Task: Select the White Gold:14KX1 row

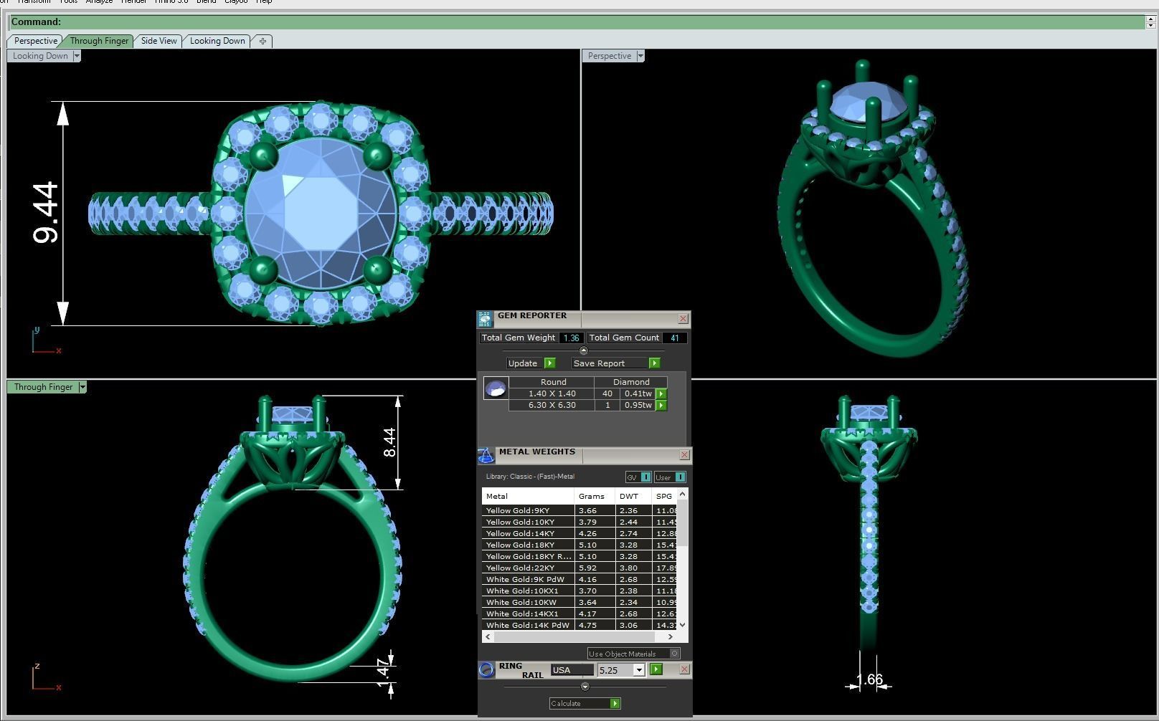Action: tap(579, 614)
